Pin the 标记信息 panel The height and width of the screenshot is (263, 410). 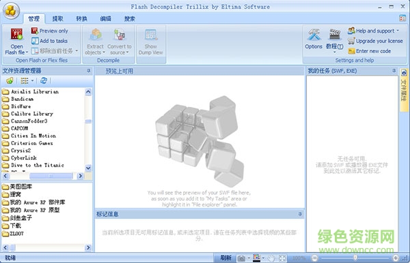tap(300, 214)
